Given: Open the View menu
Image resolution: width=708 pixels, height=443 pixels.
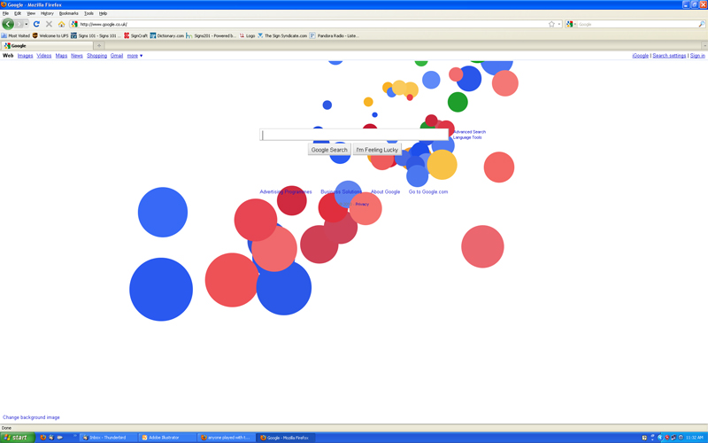Looking at the screenshot, I should click(31, 13).
